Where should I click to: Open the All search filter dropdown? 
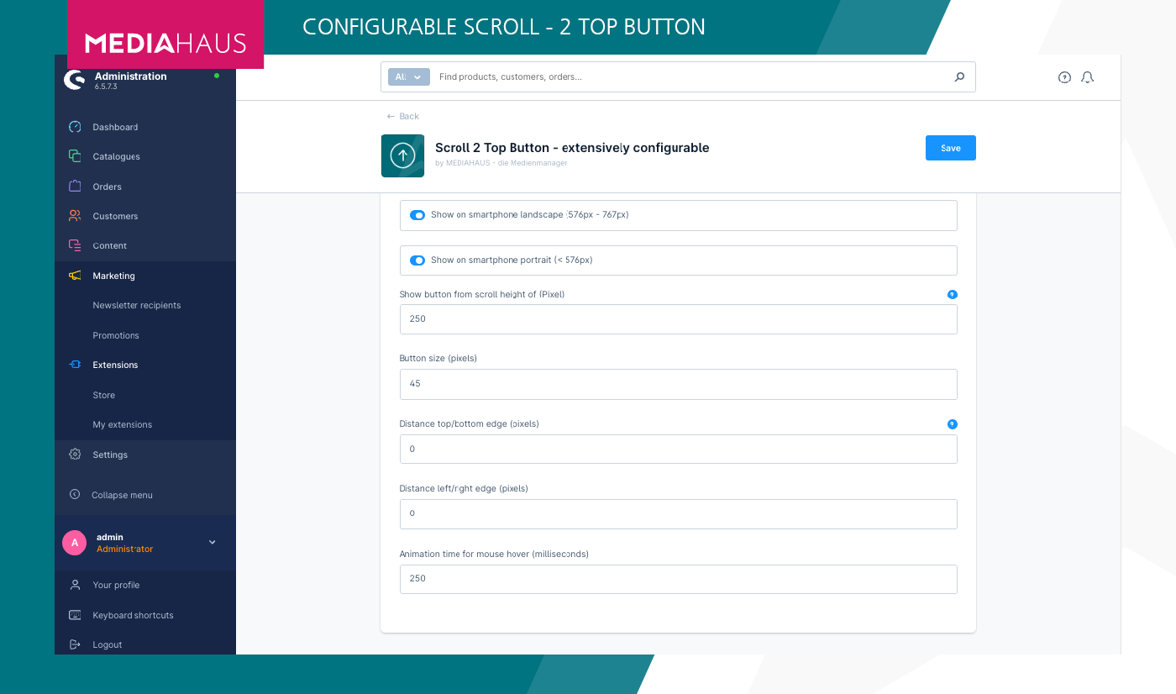click(408, 77)
